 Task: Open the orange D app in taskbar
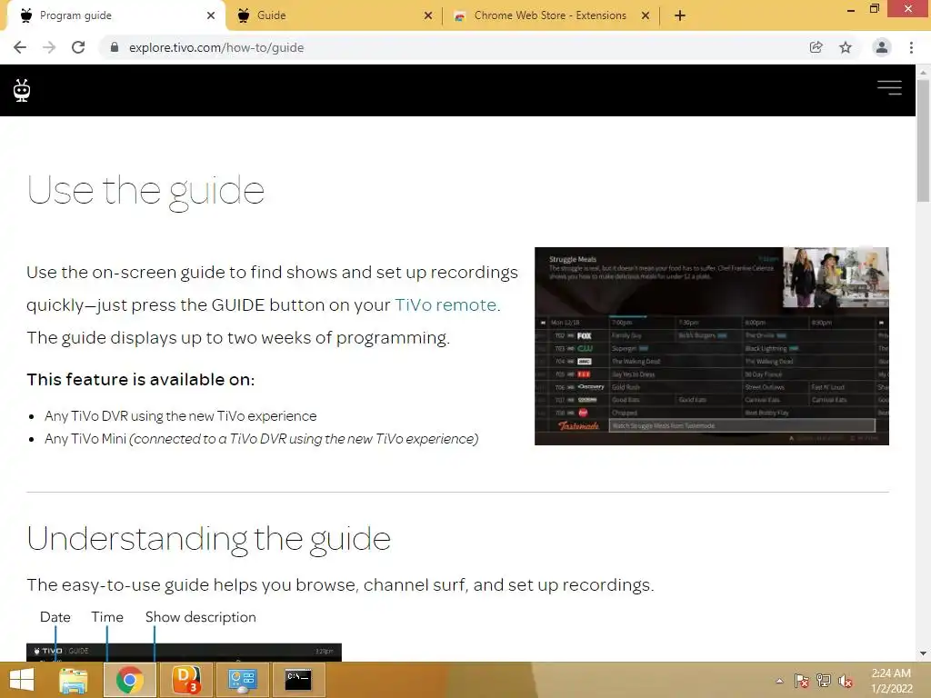(x=186, y=680)
